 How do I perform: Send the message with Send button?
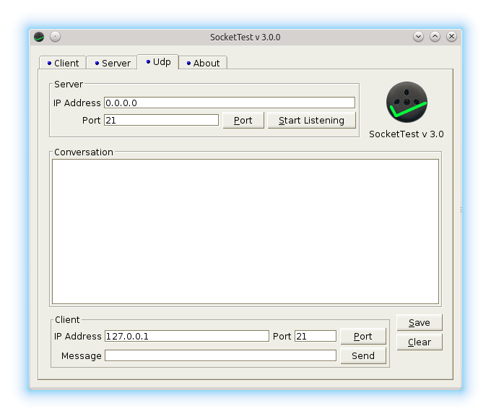coord(362,355)
